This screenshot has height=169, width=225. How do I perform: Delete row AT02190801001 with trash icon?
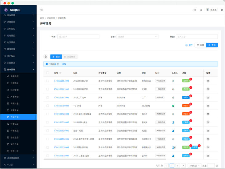click(208, 98)
